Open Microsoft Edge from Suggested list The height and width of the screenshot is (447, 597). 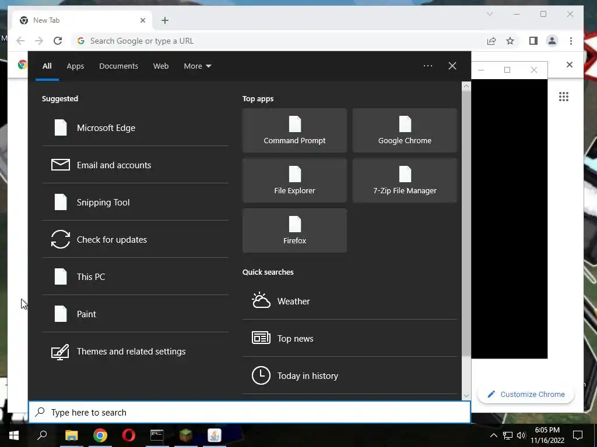tap(135, 127)
